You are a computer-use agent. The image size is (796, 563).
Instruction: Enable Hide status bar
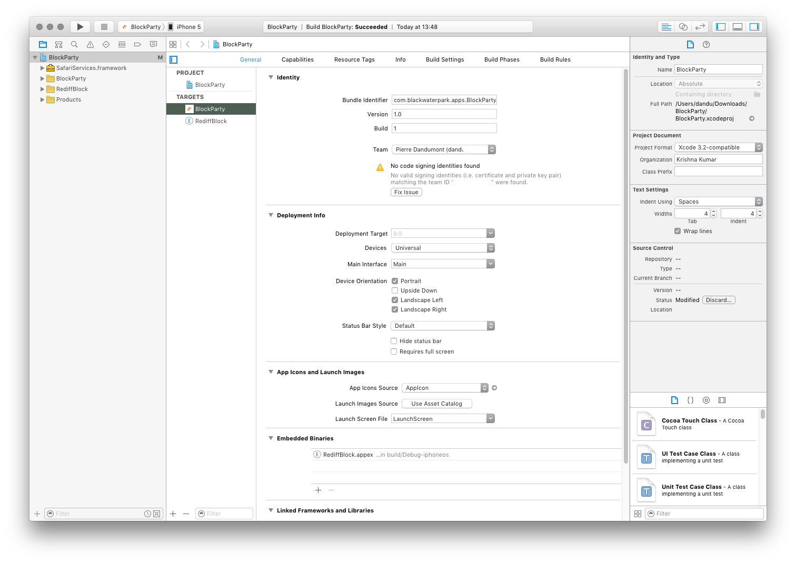tap(394, 341)
